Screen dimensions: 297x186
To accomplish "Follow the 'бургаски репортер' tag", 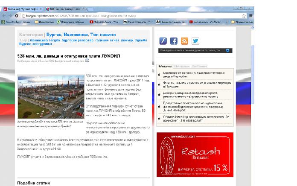I will click(x=78, y=40).
